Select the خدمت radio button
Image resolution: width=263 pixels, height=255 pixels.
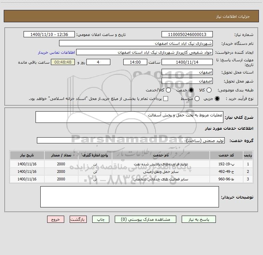tap(191, 90)
